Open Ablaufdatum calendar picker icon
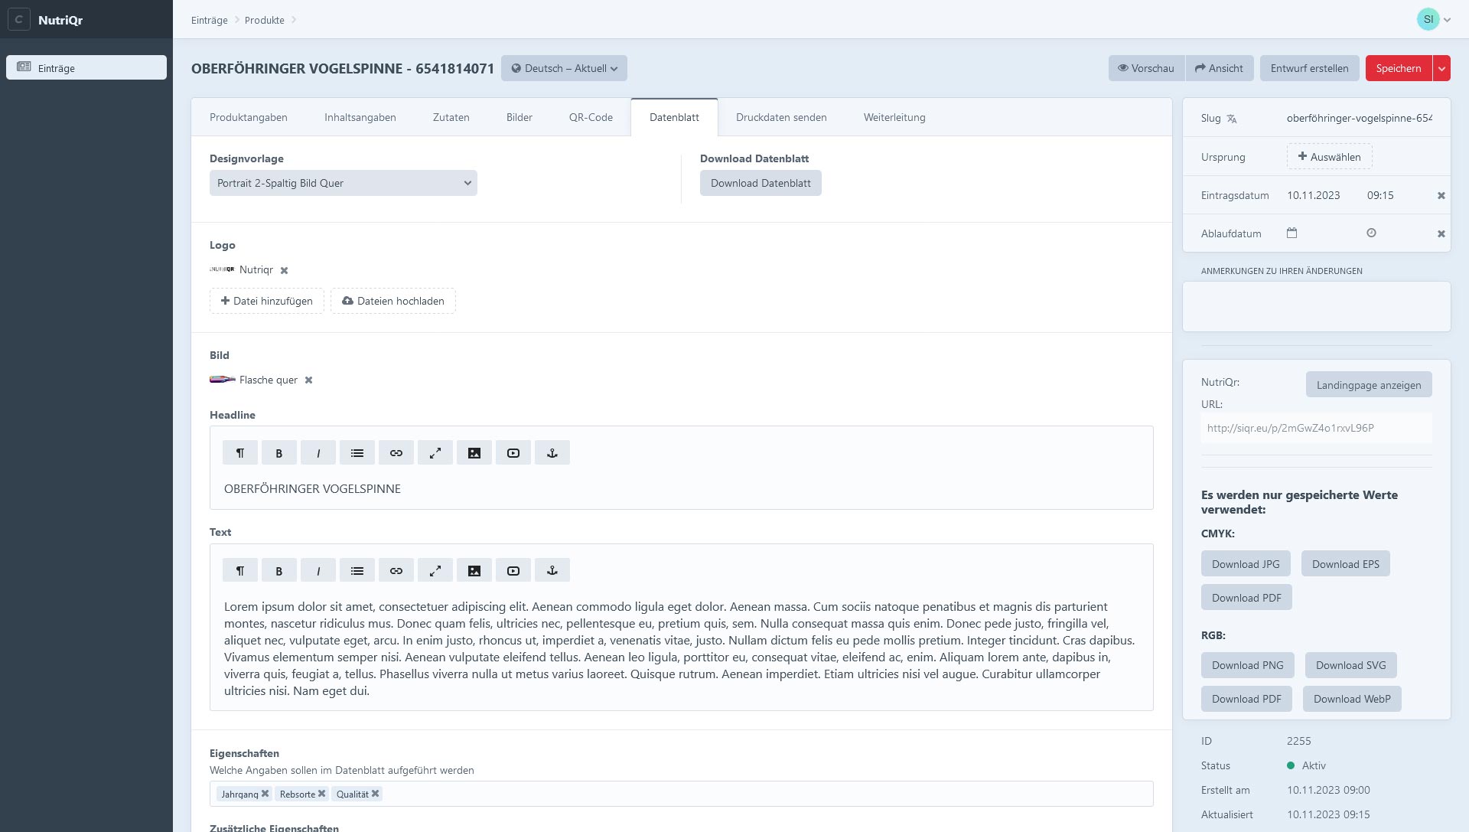1469x832 pixels. point(1291,233)
